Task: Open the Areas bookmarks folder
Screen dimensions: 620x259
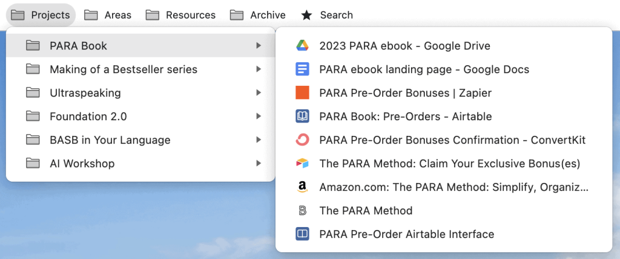Action: coord(108,15)
